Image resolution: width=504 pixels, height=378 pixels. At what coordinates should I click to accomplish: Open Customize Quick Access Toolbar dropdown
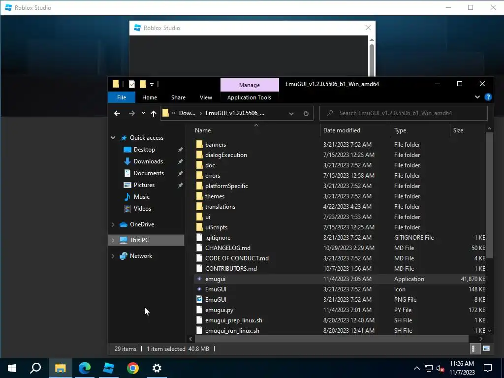(x=152, y=85)
